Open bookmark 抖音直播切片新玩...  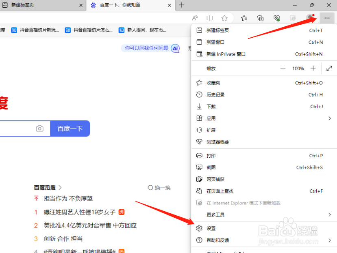pos(35,30)
